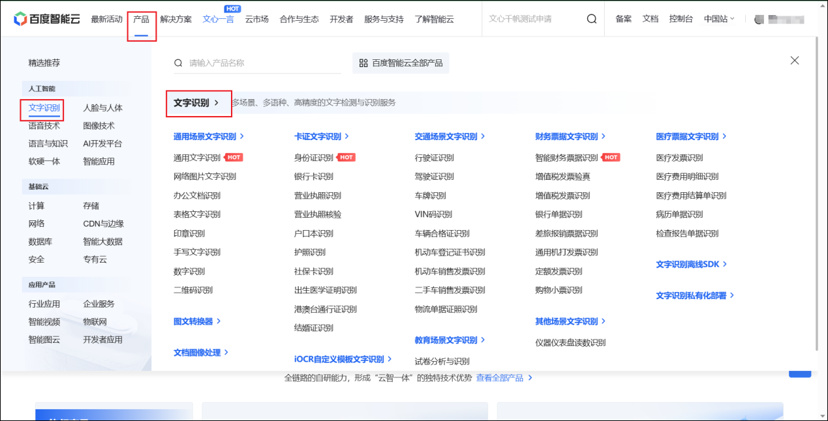Open 增值税发票识别 link
The height and width of the screenshot is (421, 828).
click(x=562, y=196)
